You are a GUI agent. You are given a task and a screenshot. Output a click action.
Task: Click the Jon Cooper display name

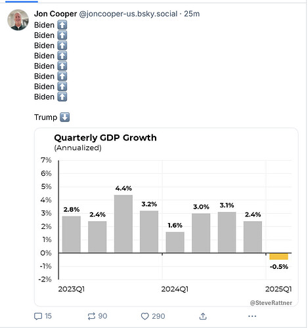click(x=55, y=14)
